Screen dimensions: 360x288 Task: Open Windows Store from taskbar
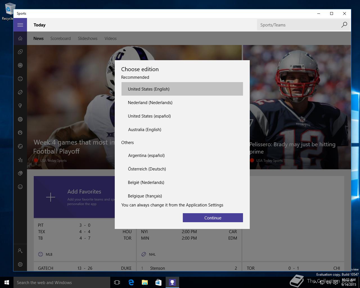[158, 282]
